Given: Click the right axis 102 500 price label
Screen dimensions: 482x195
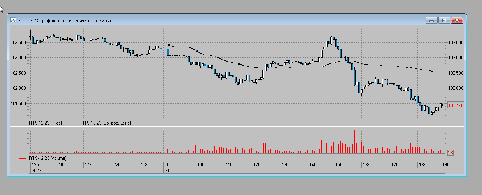Looking at the screenshot, I should coord(455,73).
